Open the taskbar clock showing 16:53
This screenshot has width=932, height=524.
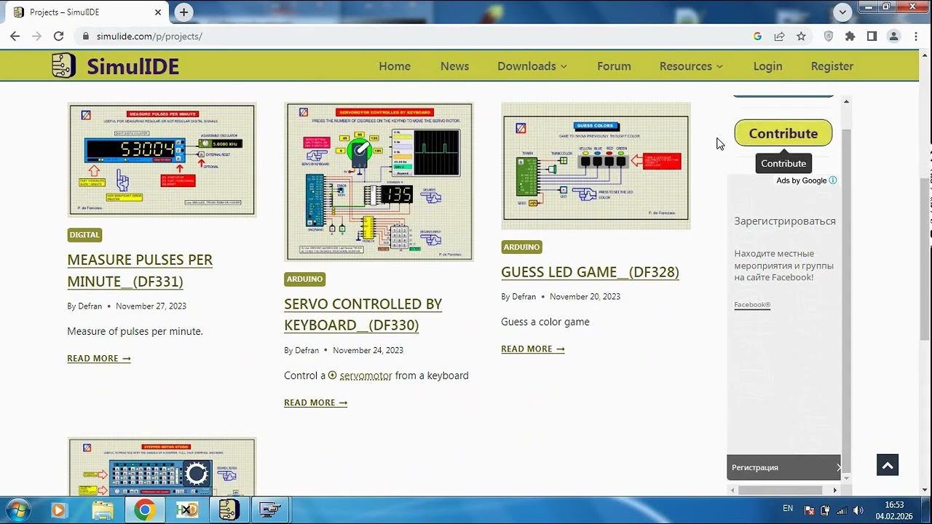click(894, 510)
